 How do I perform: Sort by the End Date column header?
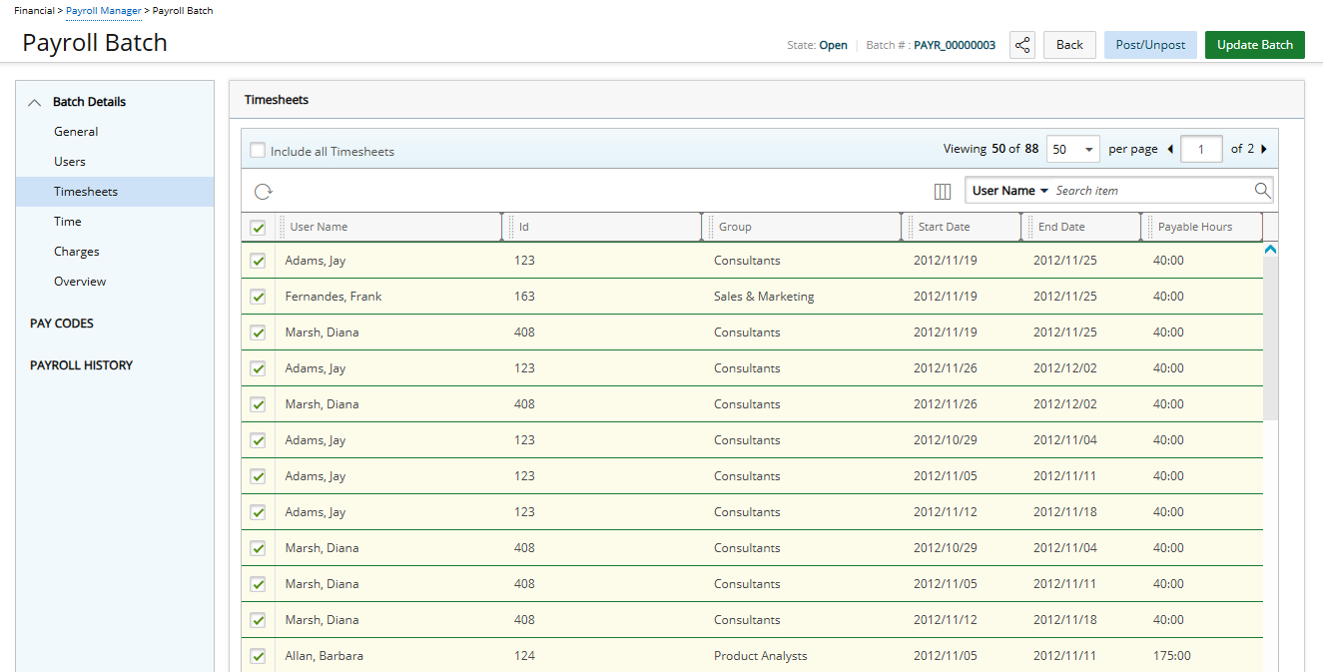pyautogui.click(x=1061, y=227)
